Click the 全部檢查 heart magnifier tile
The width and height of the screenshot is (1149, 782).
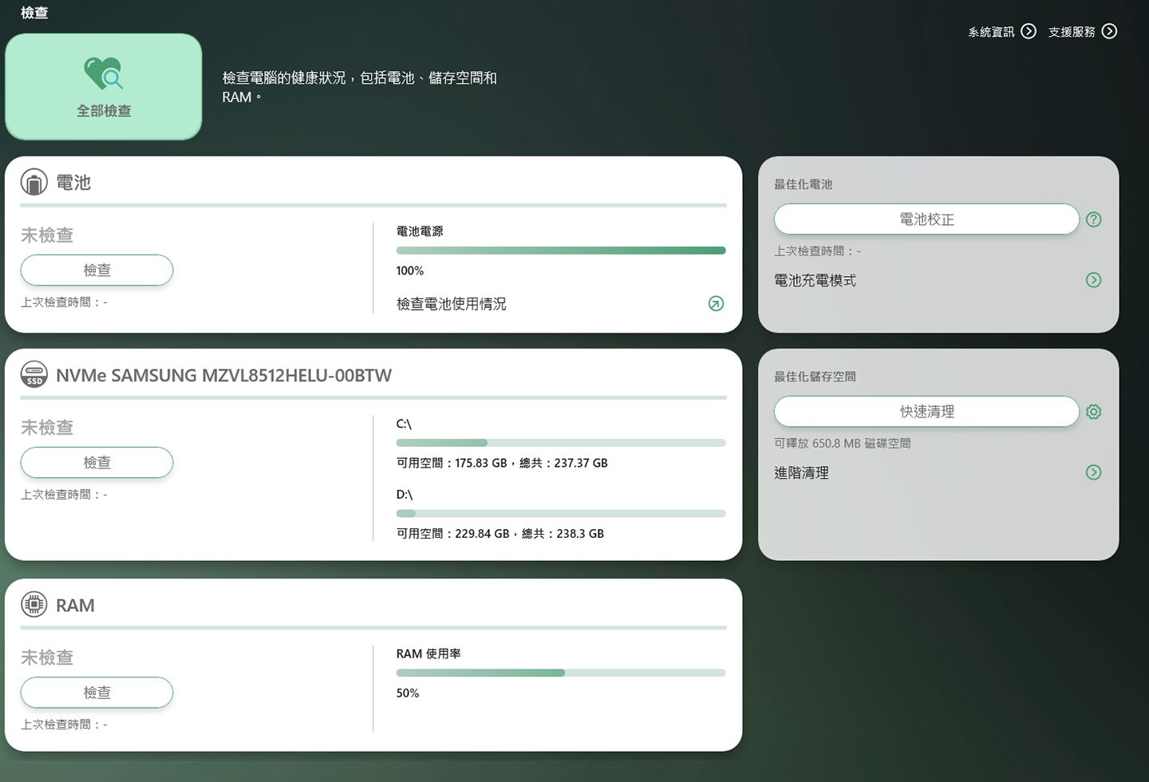104,87
